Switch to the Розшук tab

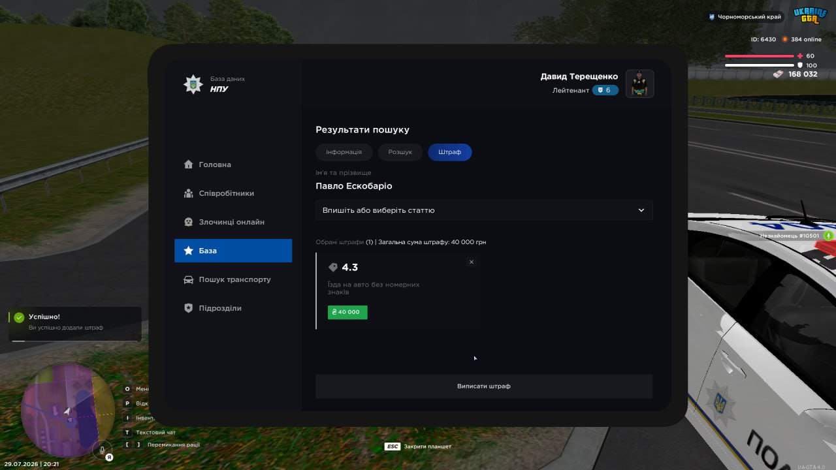[x=400, y=152]
